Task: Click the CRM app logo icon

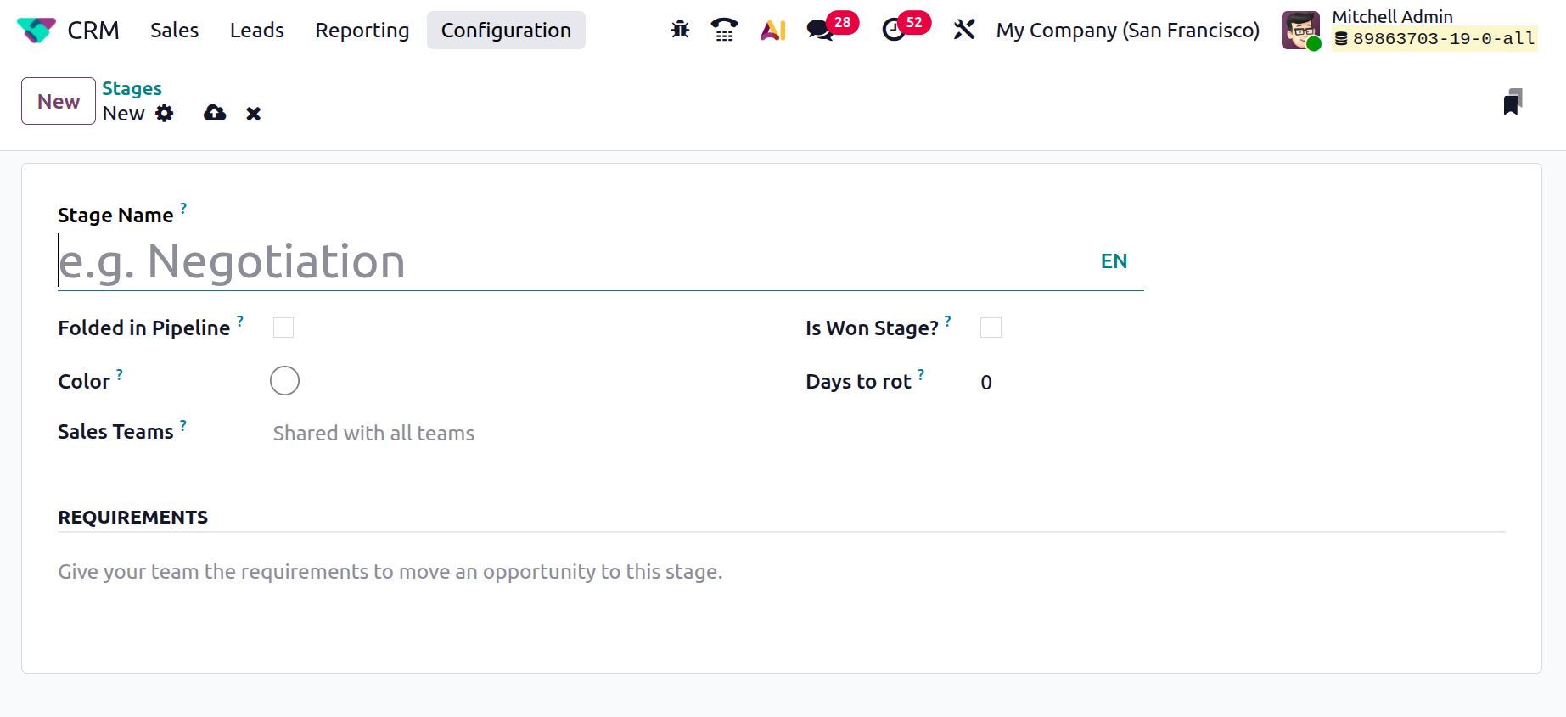Action: pos(36,31)
